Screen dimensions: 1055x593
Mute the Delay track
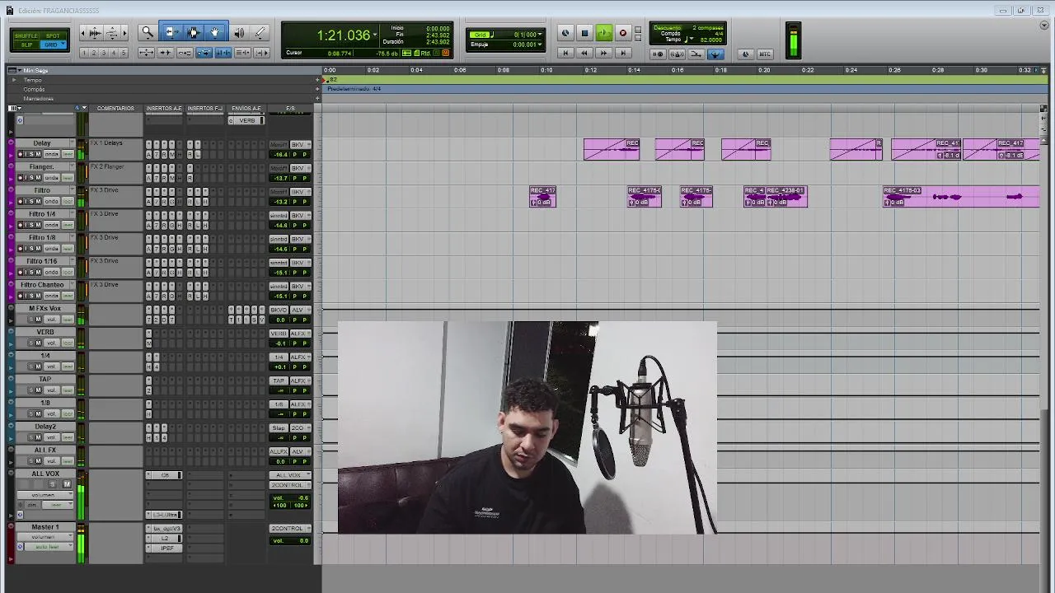pos(38,154)
